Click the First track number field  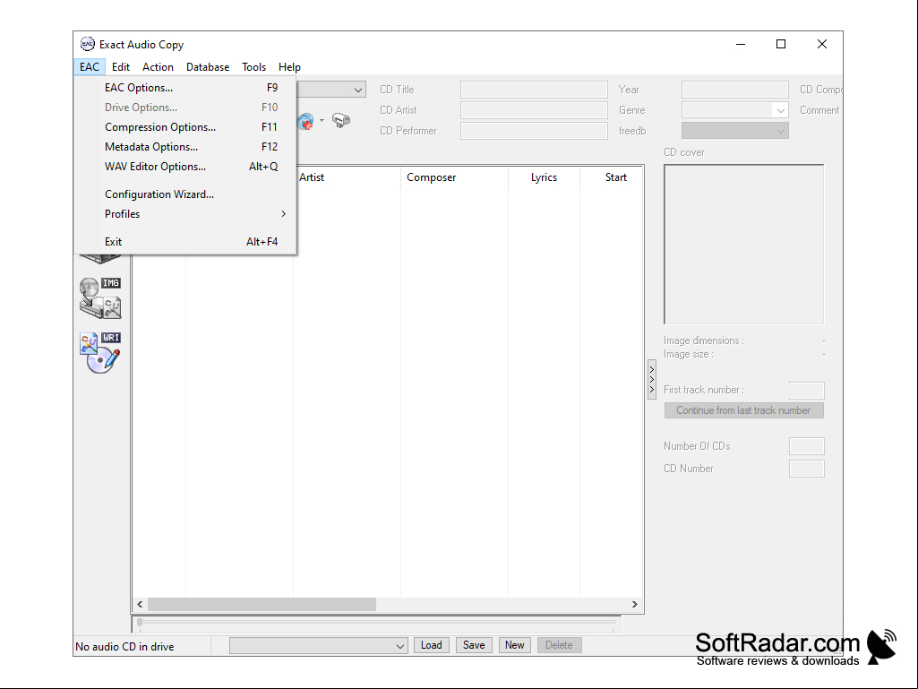[x=807, y=391]
